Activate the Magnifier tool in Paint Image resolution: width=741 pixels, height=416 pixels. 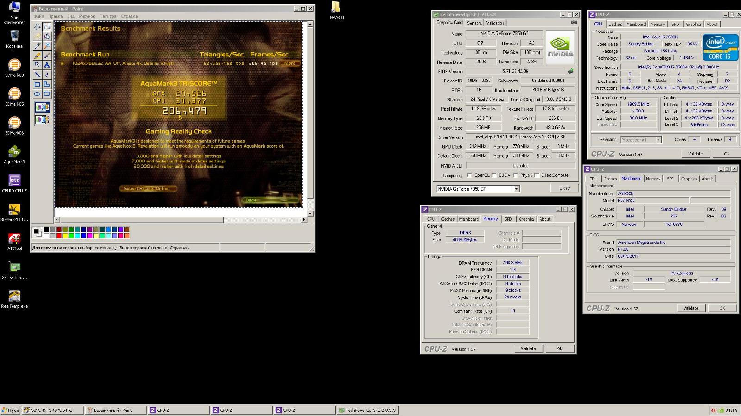[47, 46]
